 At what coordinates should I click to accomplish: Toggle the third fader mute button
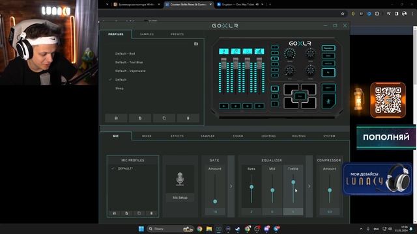click(x=248, y=106)
